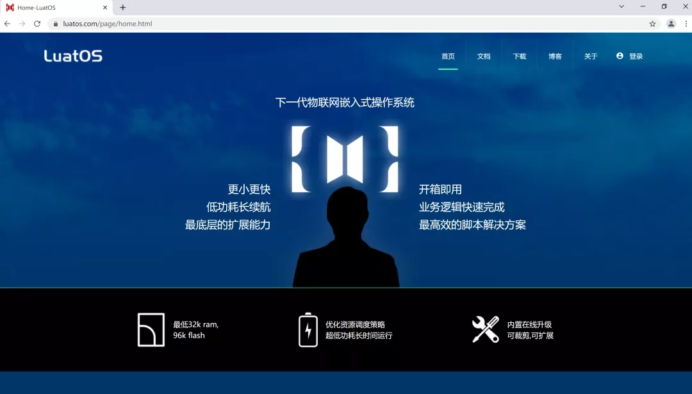Reload the page with refresh icon
The height and width of the screenshot is (394, 692).
point(37,24)
